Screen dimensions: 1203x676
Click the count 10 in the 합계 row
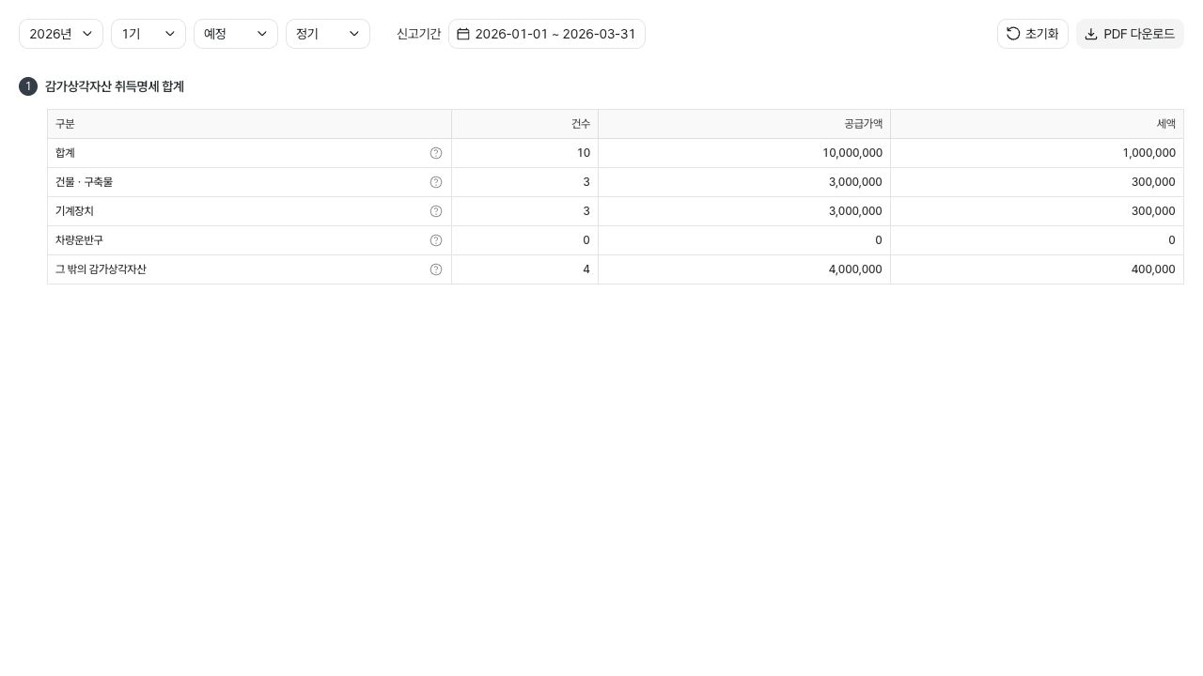point(584,153)
